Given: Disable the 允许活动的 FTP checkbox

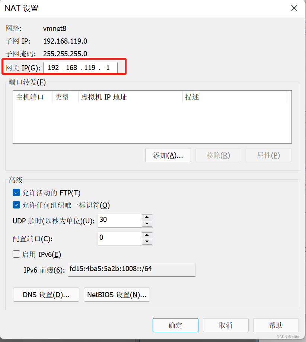Looking at the screenshot, I should tap(16, 193).
